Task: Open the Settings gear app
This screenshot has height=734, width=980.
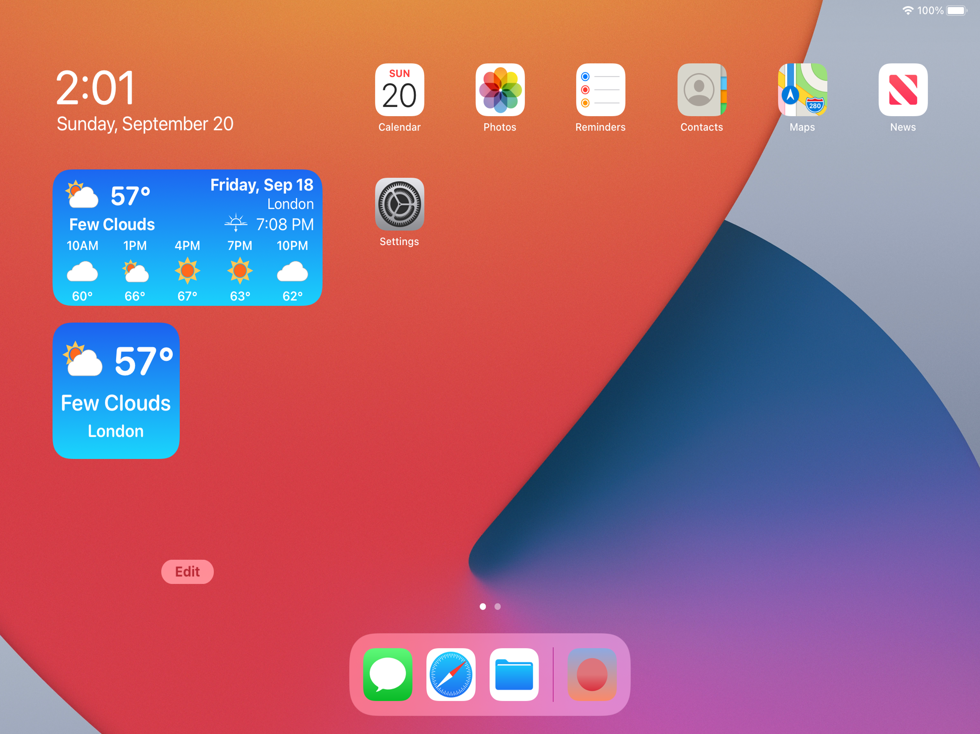Action: click(x=399, y=205)
